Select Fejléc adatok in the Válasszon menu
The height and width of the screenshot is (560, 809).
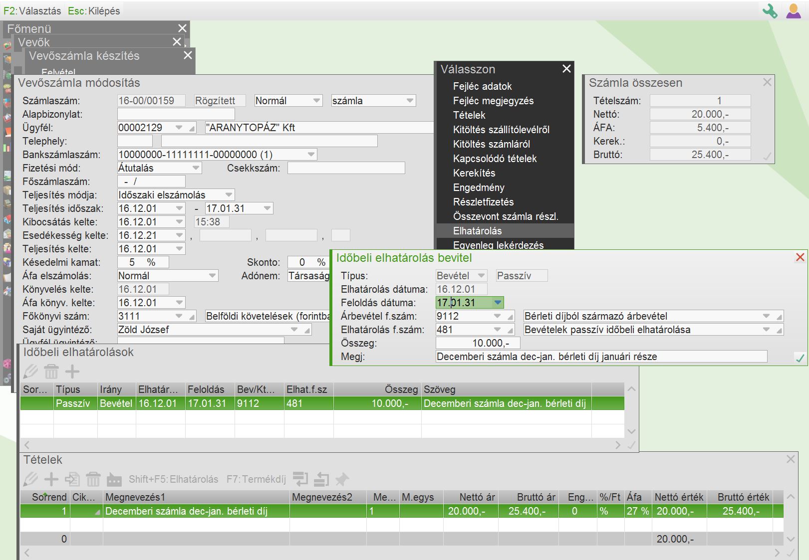482,86
